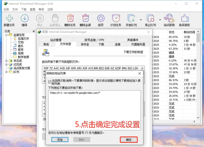This screenshot has height=147, width=204.
Task: Select 站点抓取方案 tree item
Action: [22, 68]
